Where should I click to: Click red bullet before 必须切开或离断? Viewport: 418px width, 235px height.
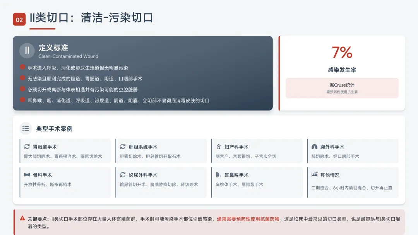pyautogui.click(x=22, y=89)
